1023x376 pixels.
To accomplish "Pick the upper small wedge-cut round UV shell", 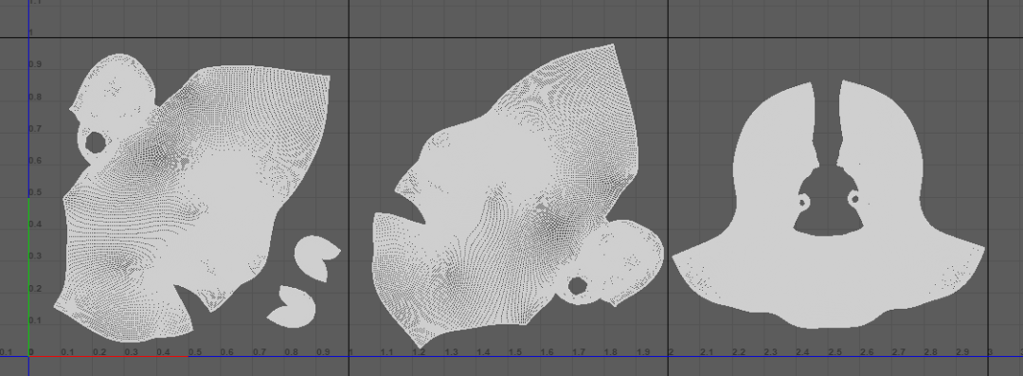I will click(x=317, y=259).
